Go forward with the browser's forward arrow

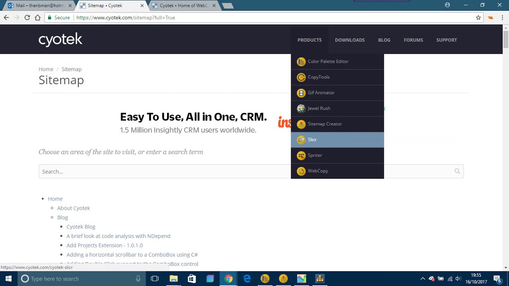(17, 17)
